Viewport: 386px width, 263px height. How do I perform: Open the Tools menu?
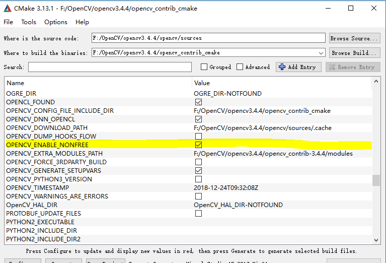[x=29, y=22]
